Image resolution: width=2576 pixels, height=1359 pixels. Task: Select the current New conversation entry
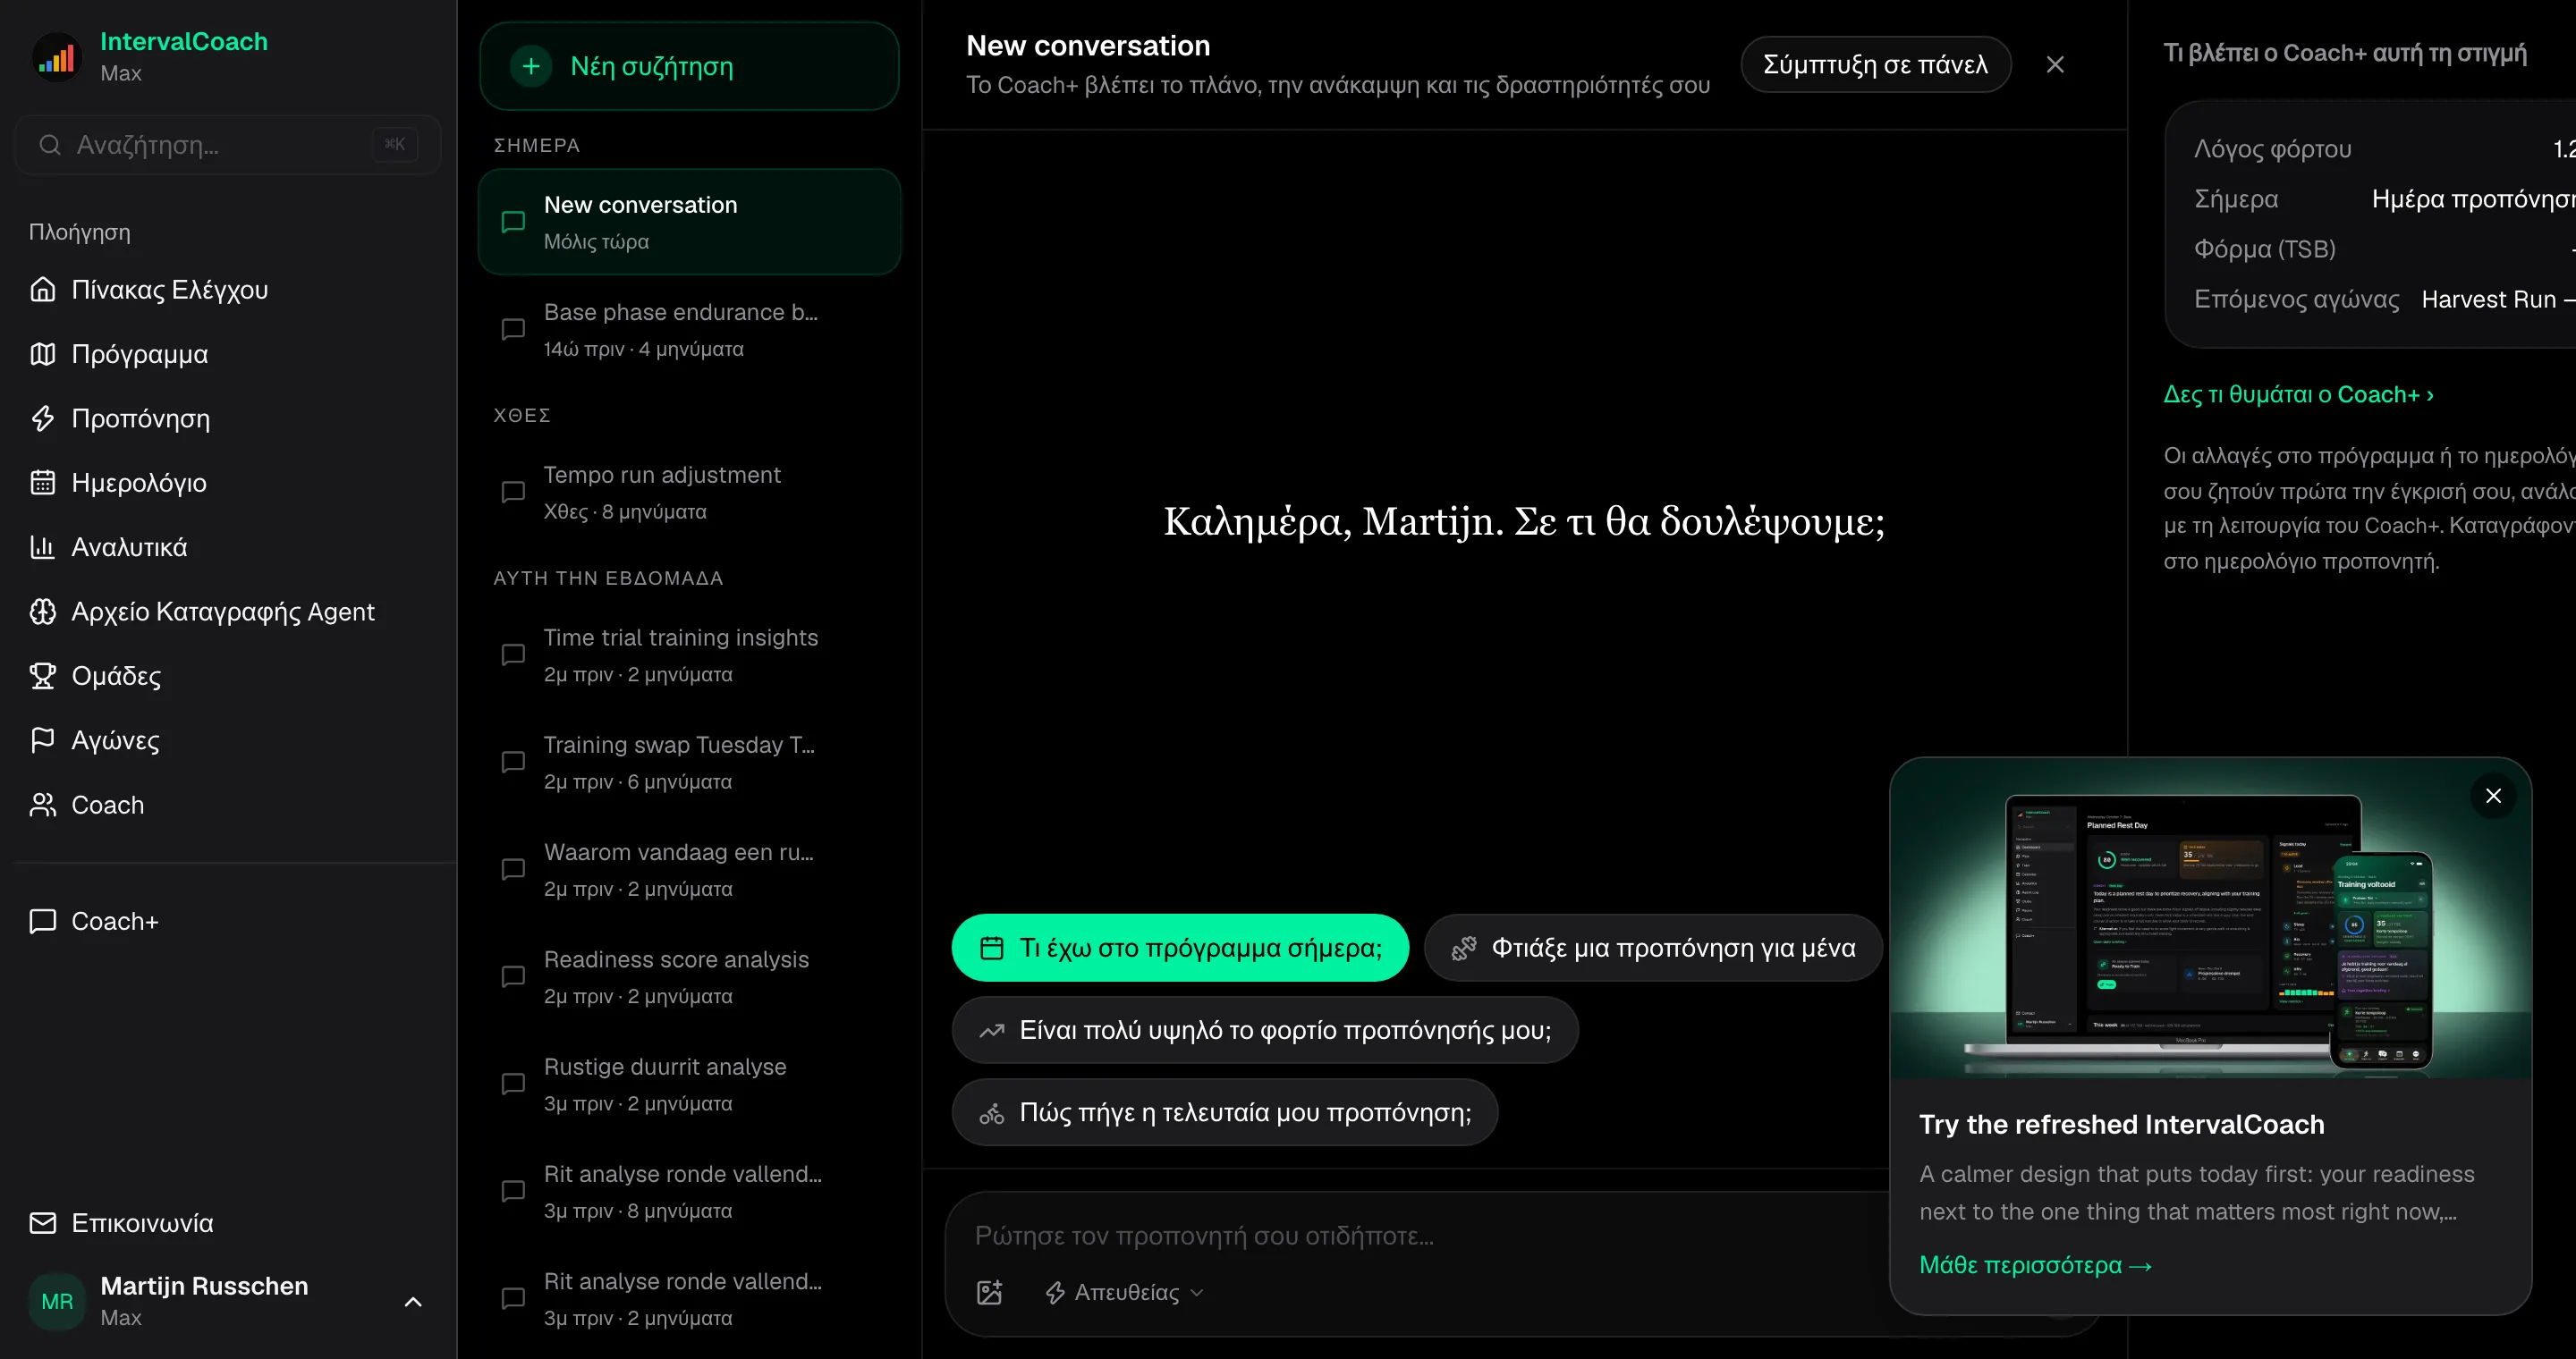click(x=689, y=222)
